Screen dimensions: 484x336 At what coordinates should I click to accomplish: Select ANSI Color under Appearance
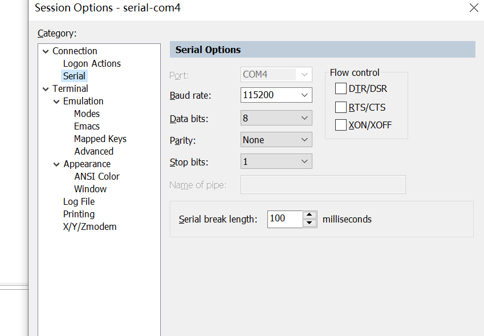[x=96, y=176]
